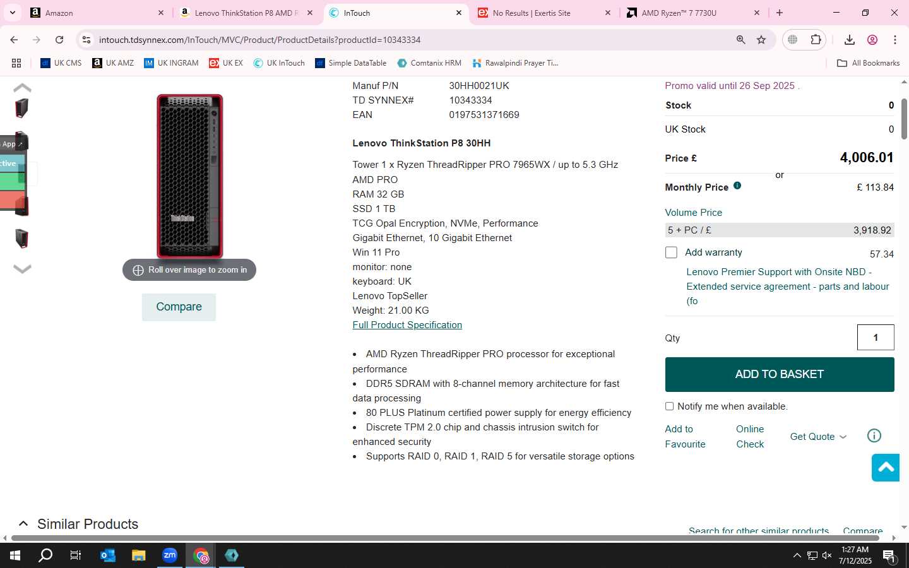
Task: Show previous product thumbnails with up chevron
Action: point(22,88)
